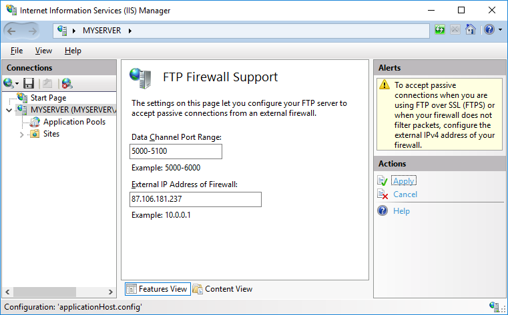
Task: Click the External IP Address of Firewall field
Action: (x=196, y=200)
